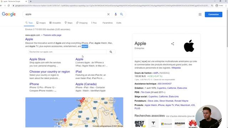Screen dimensions: 228x128
Task: Select the Tous results tab
Action: [x=29, y=23]
